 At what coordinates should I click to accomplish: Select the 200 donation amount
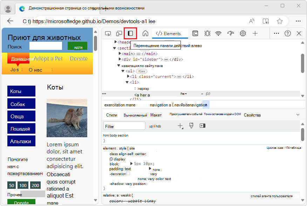tap(35, 185)
